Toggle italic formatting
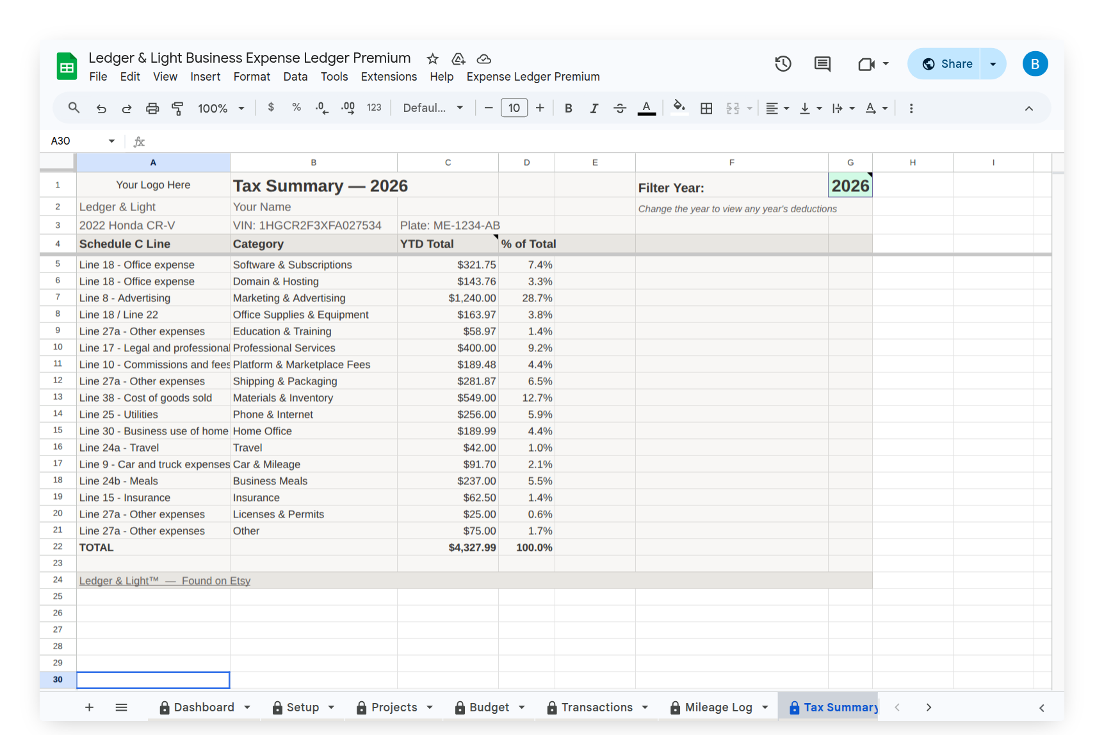Viewport: 1104px width, 735px height. 594,108
